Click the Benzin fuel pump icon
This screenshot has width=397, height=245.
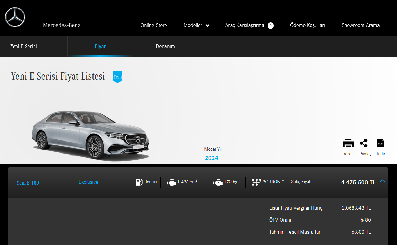coord(139,182)
